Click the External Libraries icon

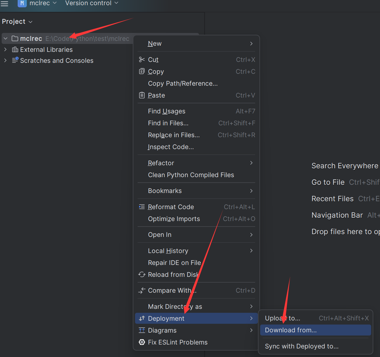[15, 49]
